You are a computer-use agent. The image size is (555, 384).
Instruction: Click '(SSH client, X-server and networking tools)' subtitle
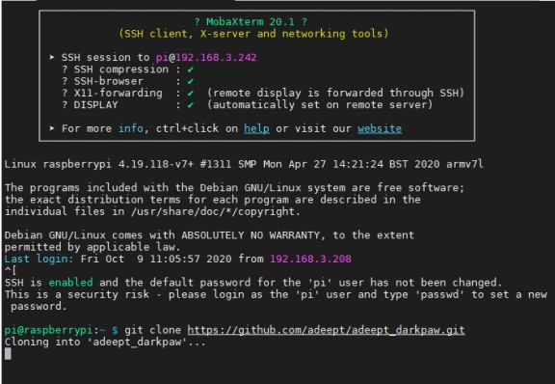coord(253,34)
